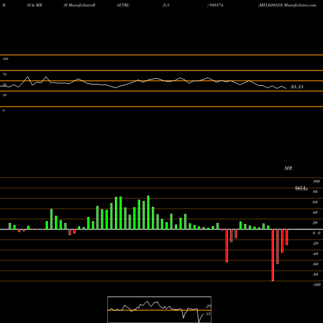The image size is (323, 323).
Task: Click the histogram axis label "80"
Action: coord(315,192)
